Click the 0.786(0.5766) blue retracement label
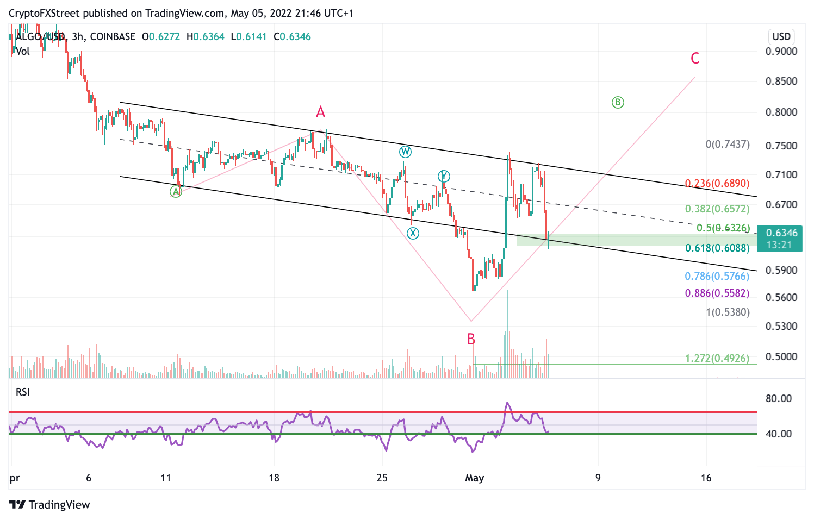Viewport: 814px width, 520px height. pyautogui.click(x=717, y=276)
